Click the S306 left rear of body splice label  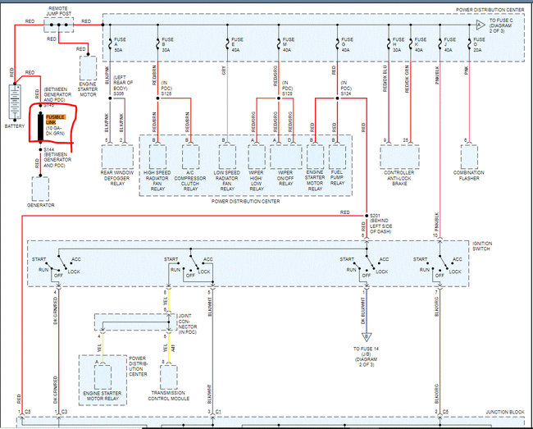pos(123,85)
